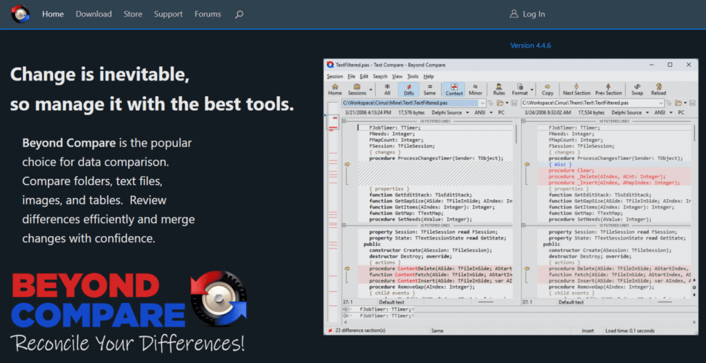
Task: Click the right pane open folder icon
Action: click(678, 103)
